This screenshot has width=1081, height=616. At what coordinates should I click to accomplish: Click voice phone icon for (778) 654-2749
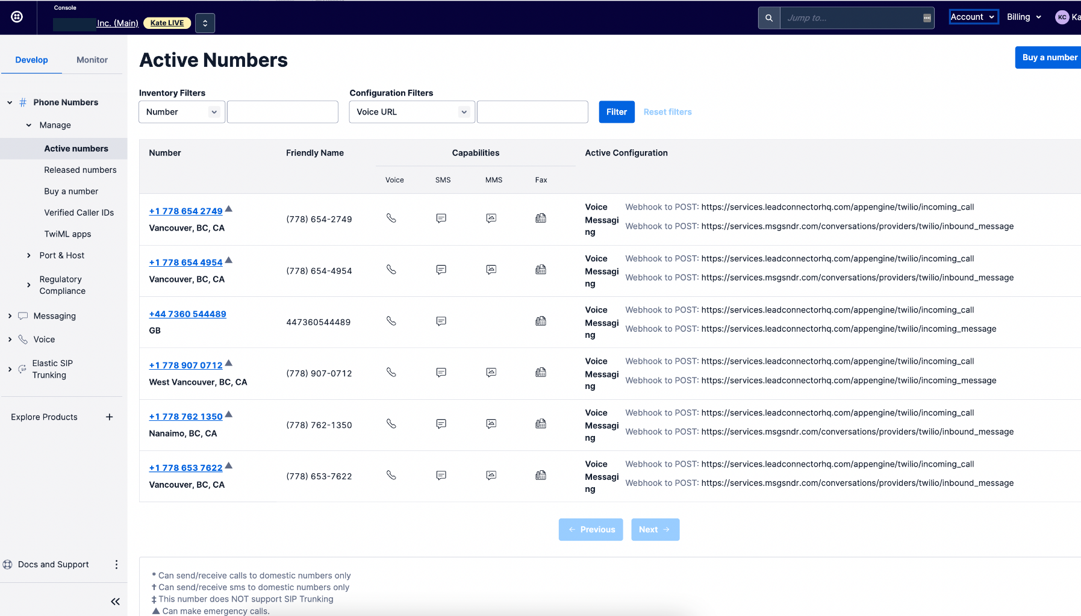pos(391,218)
